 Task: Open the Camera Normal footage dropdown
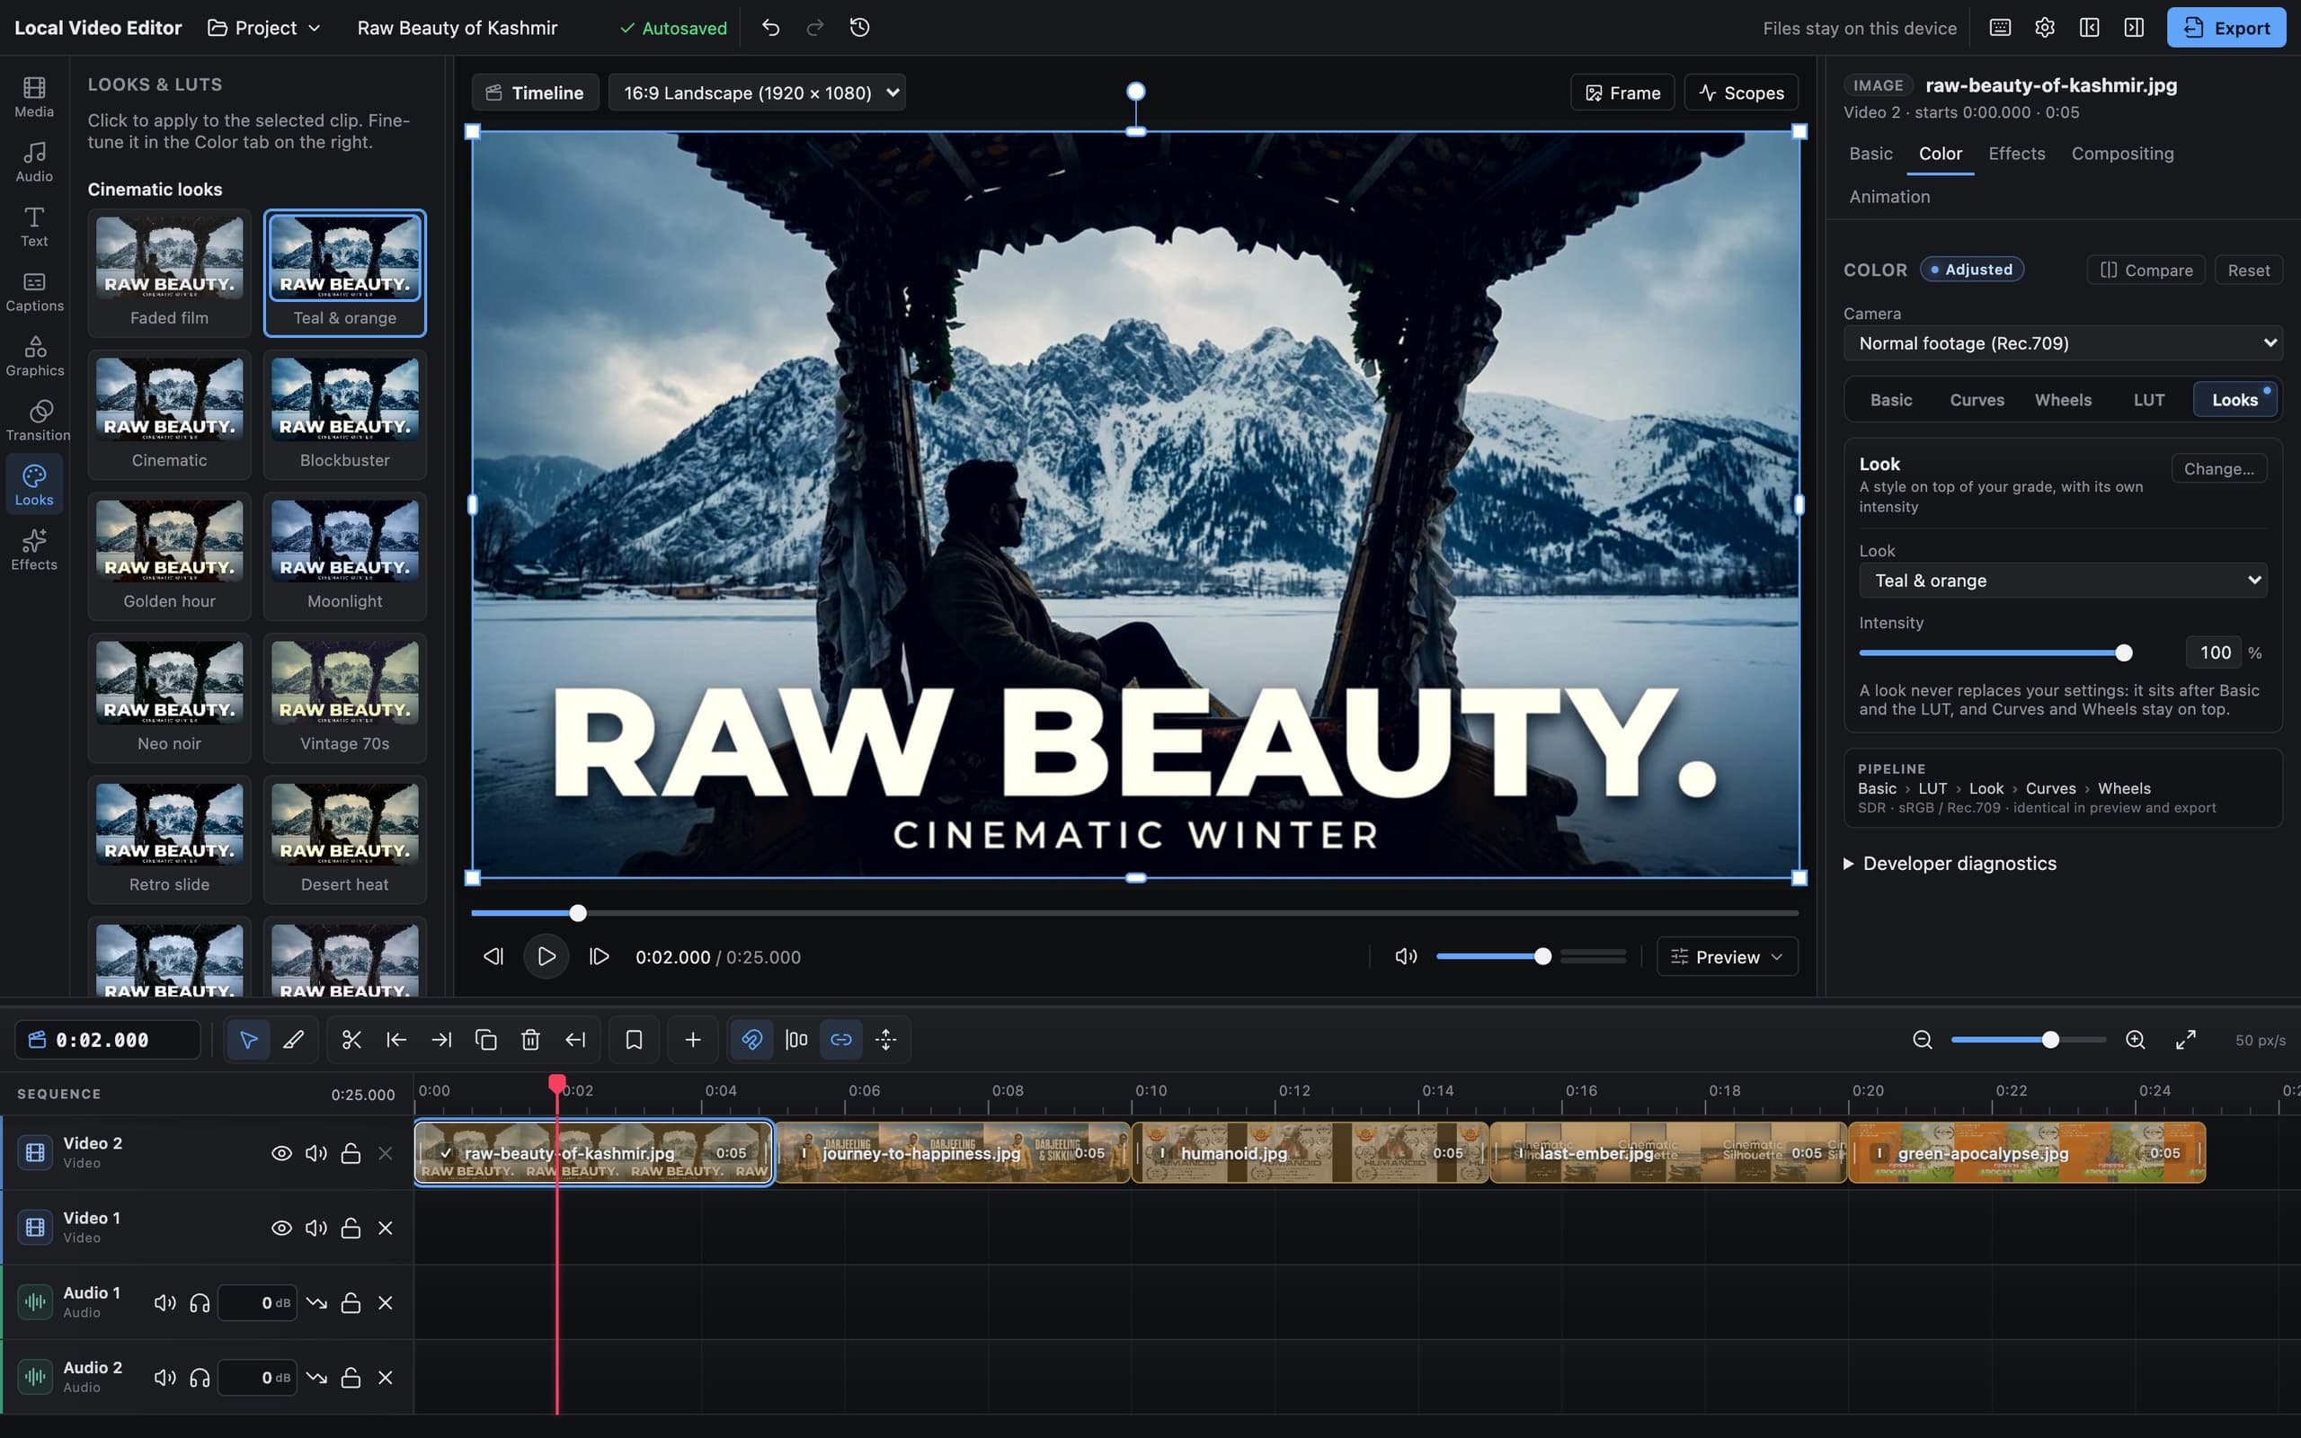coord(2062,343)
